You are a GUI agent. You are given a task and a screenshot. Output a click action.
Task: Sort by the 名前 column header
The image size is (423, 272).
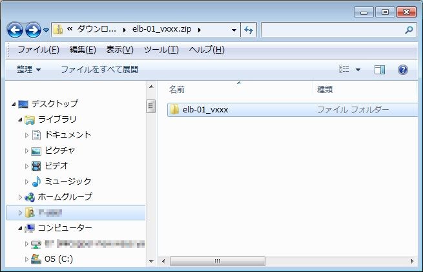(x=178, y=90)
